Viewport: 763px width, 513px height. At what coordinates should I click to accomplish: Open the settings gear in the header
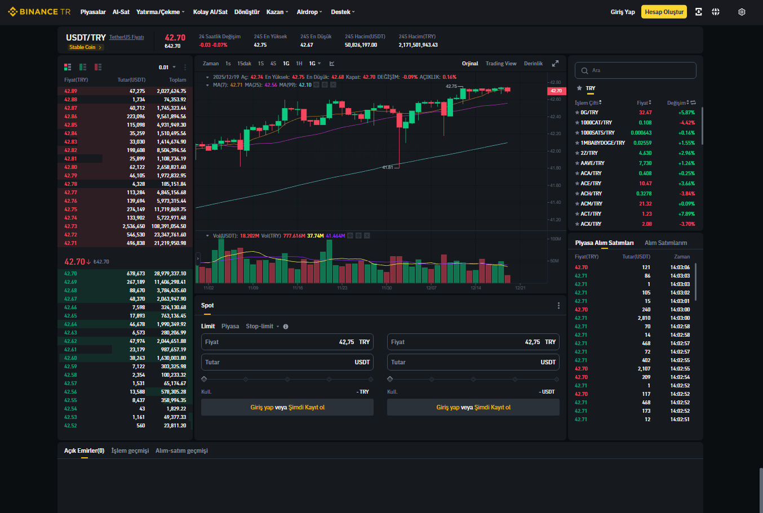tap(742, 12)
